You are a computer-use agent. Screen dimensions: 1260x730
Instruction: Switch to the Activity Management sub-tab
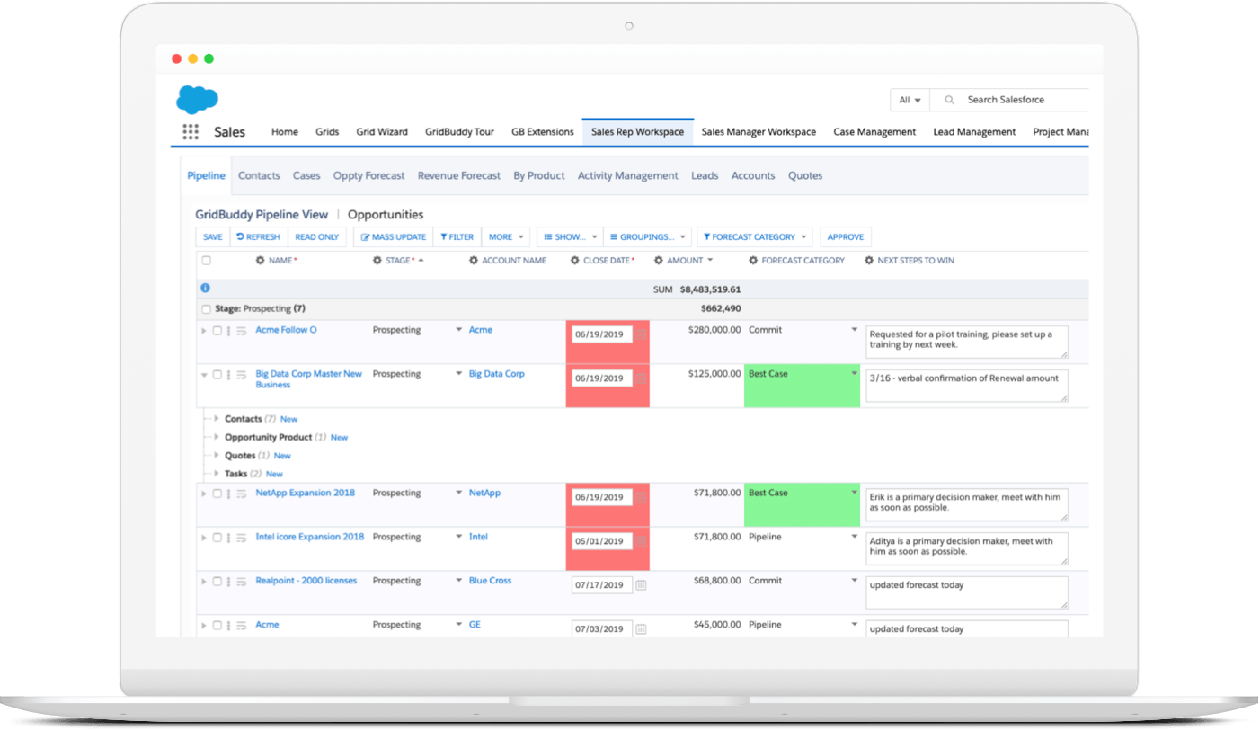tap(628, 176)
